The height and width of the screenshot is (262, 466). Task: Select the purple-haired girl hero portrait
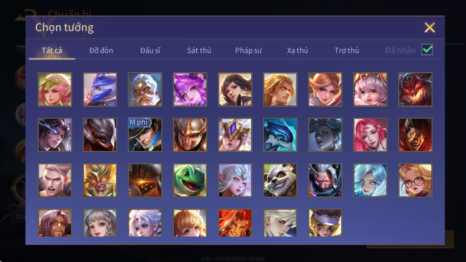(190, 89)
